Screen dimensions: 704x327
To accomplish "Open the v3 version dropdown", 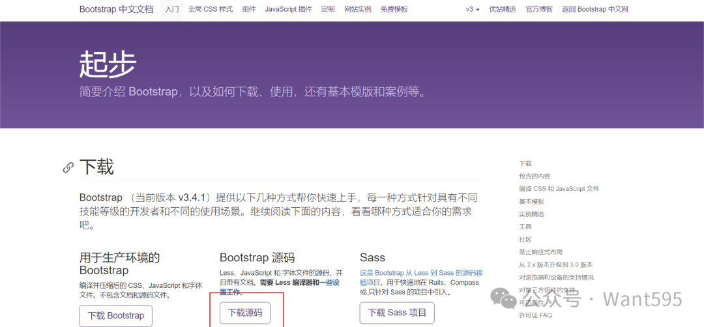I will pyautogui.click(x=473, y=9).
